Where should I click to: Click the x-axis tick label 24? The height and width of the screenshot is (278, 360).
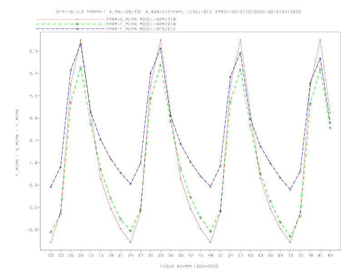pyautogui.click(x=130, y=255)
